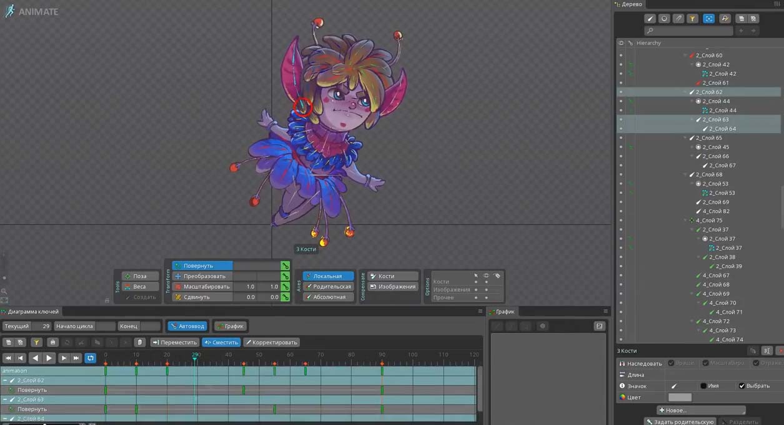Click the yellow funnel filter in tree toolbar
The image size is (784, 425).
pyautogui.click(x=693, y=19)
